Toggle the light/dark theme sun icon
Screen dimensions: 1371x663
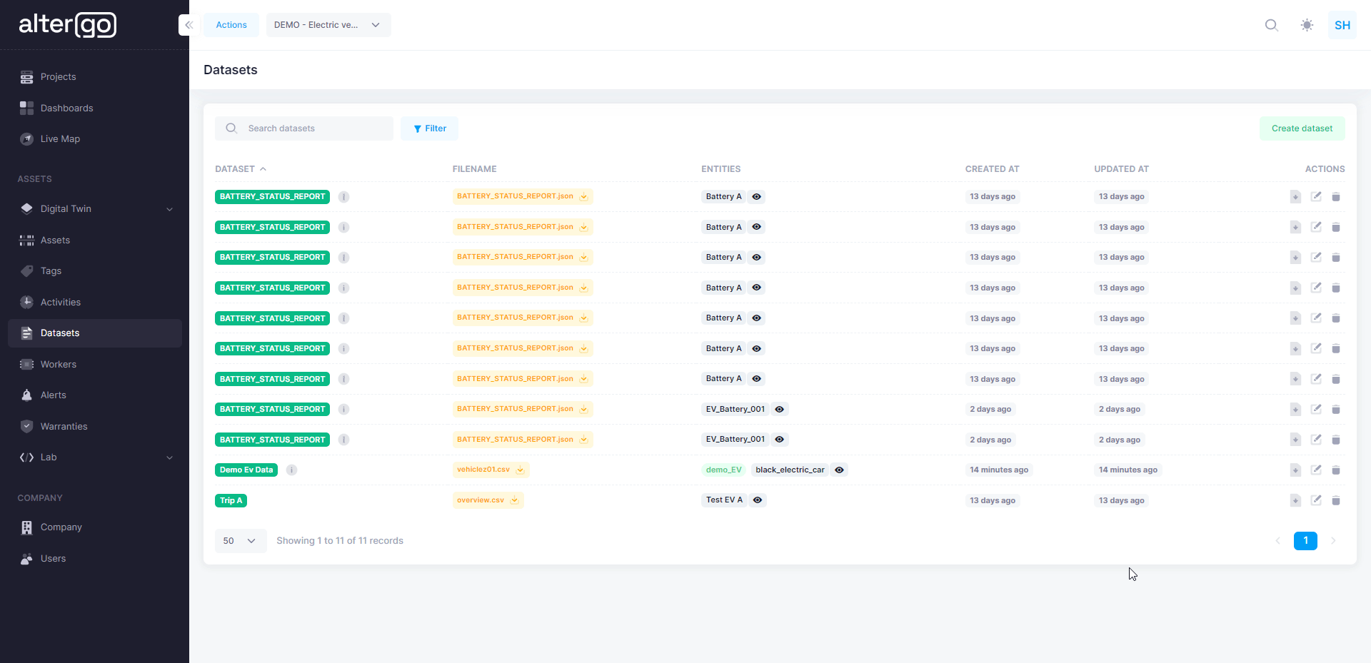[x=1307, y=25]
